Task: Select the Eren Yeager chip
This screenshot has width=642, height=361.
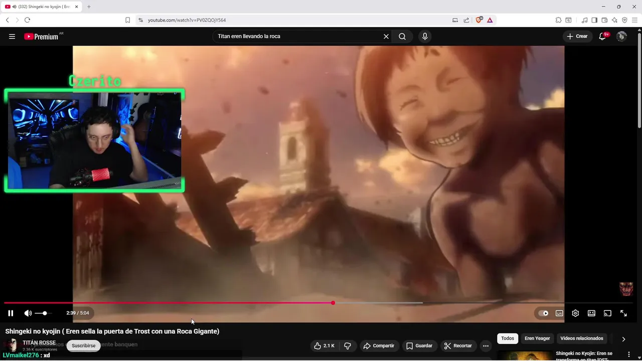Action: [x=537, y=338]
